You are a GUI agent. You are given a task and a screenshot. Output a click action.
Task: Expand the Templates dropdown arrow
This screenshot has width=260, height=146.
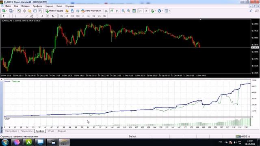(169, 11)
